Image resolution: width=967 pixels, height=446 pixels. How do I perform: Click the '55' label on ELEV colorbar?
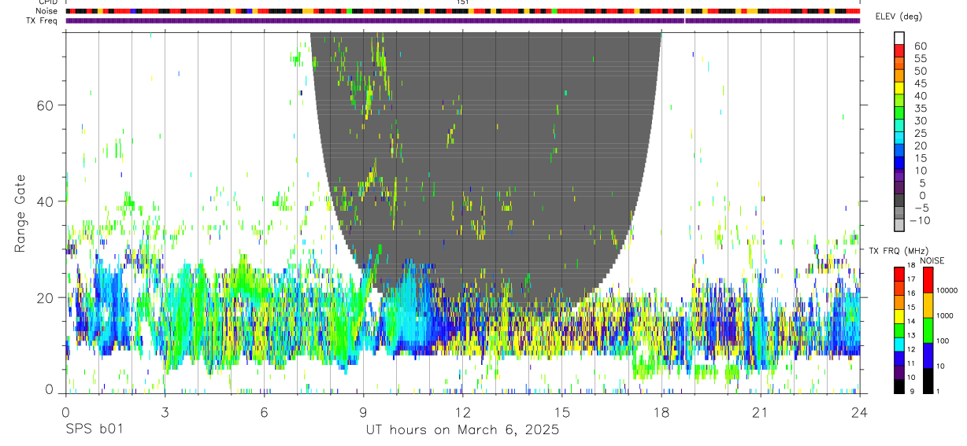pyautogui.click(x=921, y=58)
